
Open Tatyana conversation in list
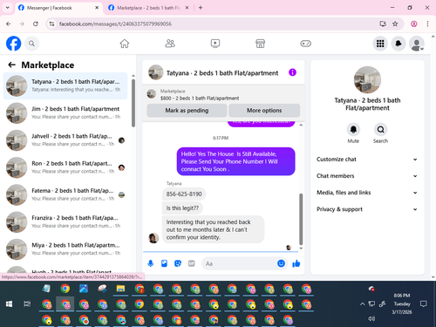coord(65,85)
